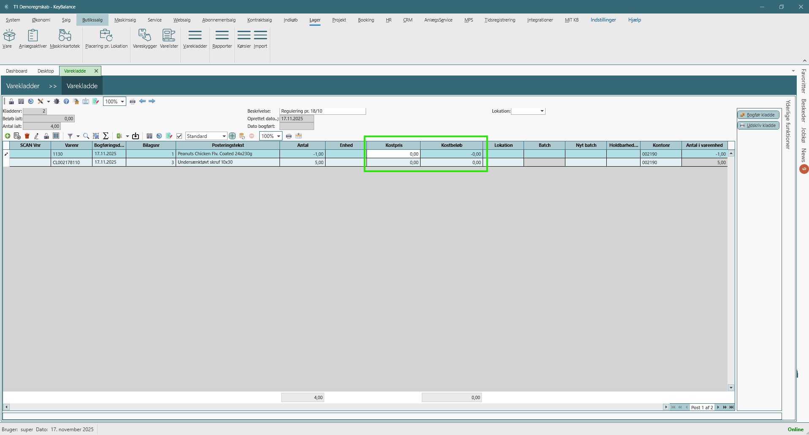
Task: Click the Udskriv kladde button
Action: coord(758,125)
